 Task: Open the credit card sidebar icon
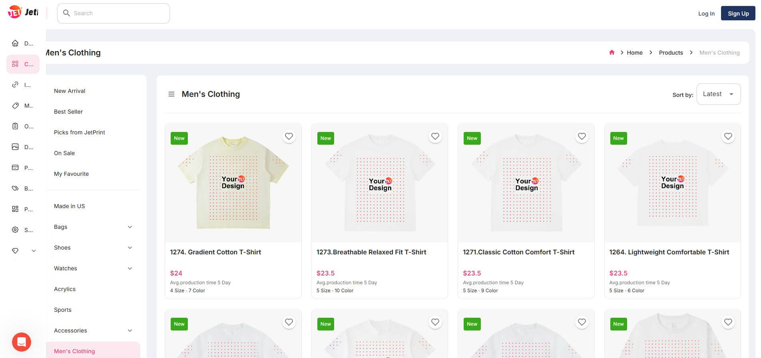pyautogui.click(x=15, y=167)
